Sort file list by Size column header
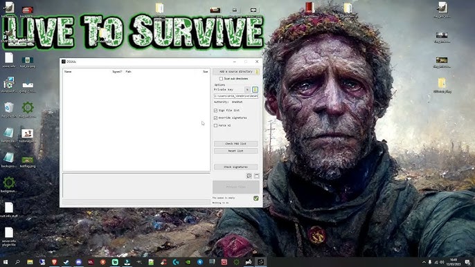 (206, 72)
